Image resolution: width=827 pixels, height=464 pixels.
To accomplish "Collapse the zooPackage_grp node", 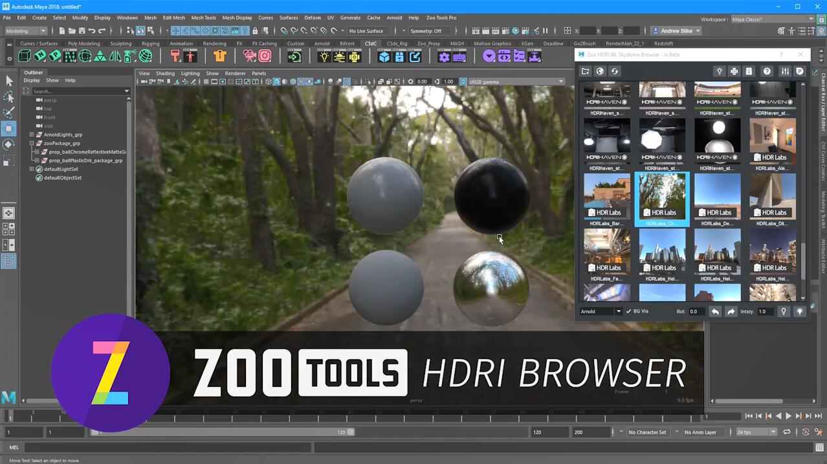I will (x=32, y=143).
